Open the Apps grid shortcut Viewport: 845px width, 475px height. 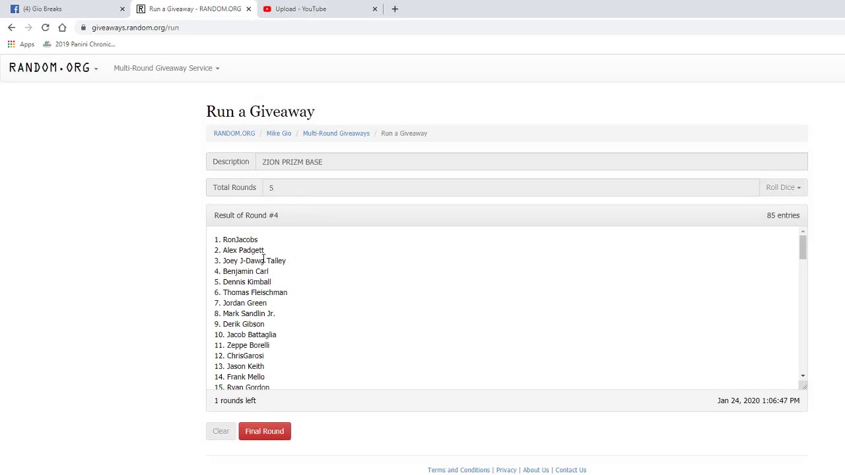tap(21, 44)
